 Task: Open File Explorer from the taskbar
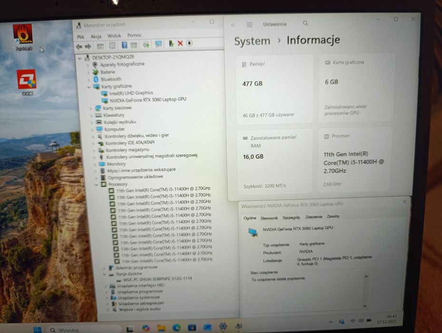[161, 328]
